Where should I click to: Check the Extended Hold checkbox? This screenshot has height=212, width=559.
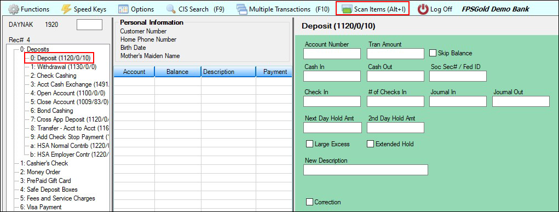(371, 144)
